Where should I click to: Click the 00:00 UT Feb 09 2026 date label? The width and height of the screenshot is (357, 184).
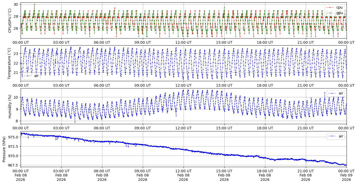346,175
